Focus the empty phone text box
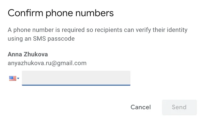202x121 pixels. 76,78
